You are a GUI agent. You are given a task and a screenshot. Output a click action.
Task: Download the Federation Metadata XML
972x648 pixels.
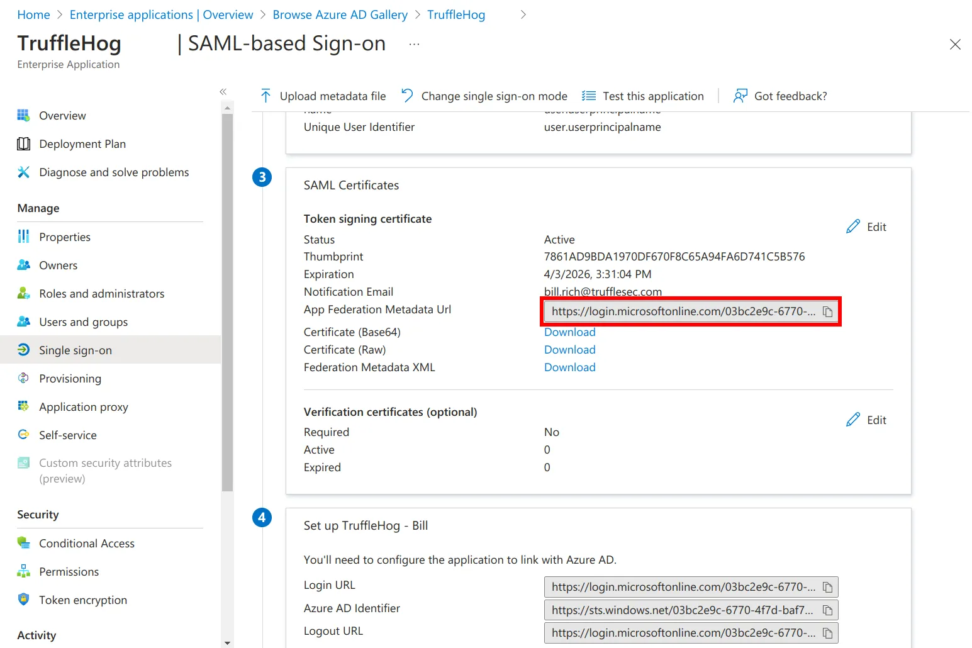(x=570, y=367)
